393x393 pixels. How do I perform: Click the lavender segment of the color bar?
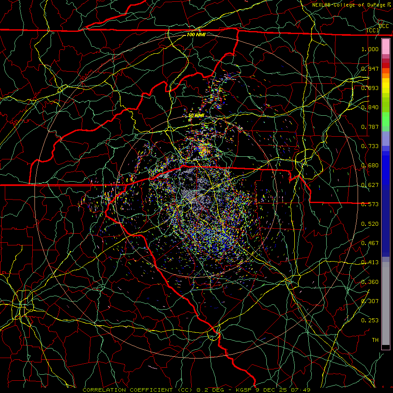coord(386,138)
